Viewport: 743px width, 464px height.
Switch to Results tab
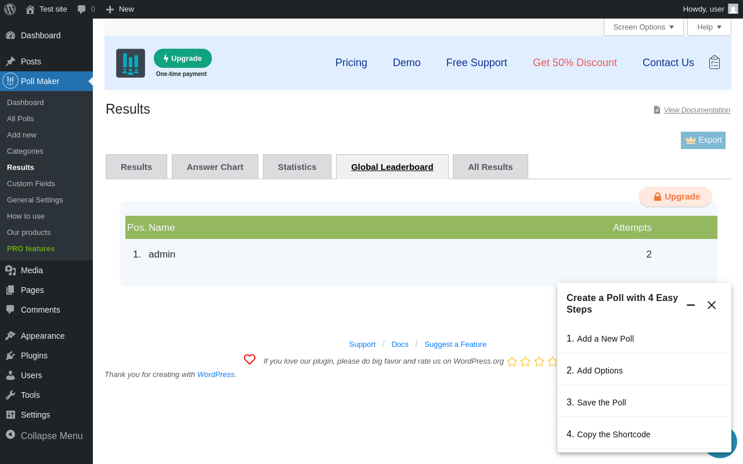[136, 167]
